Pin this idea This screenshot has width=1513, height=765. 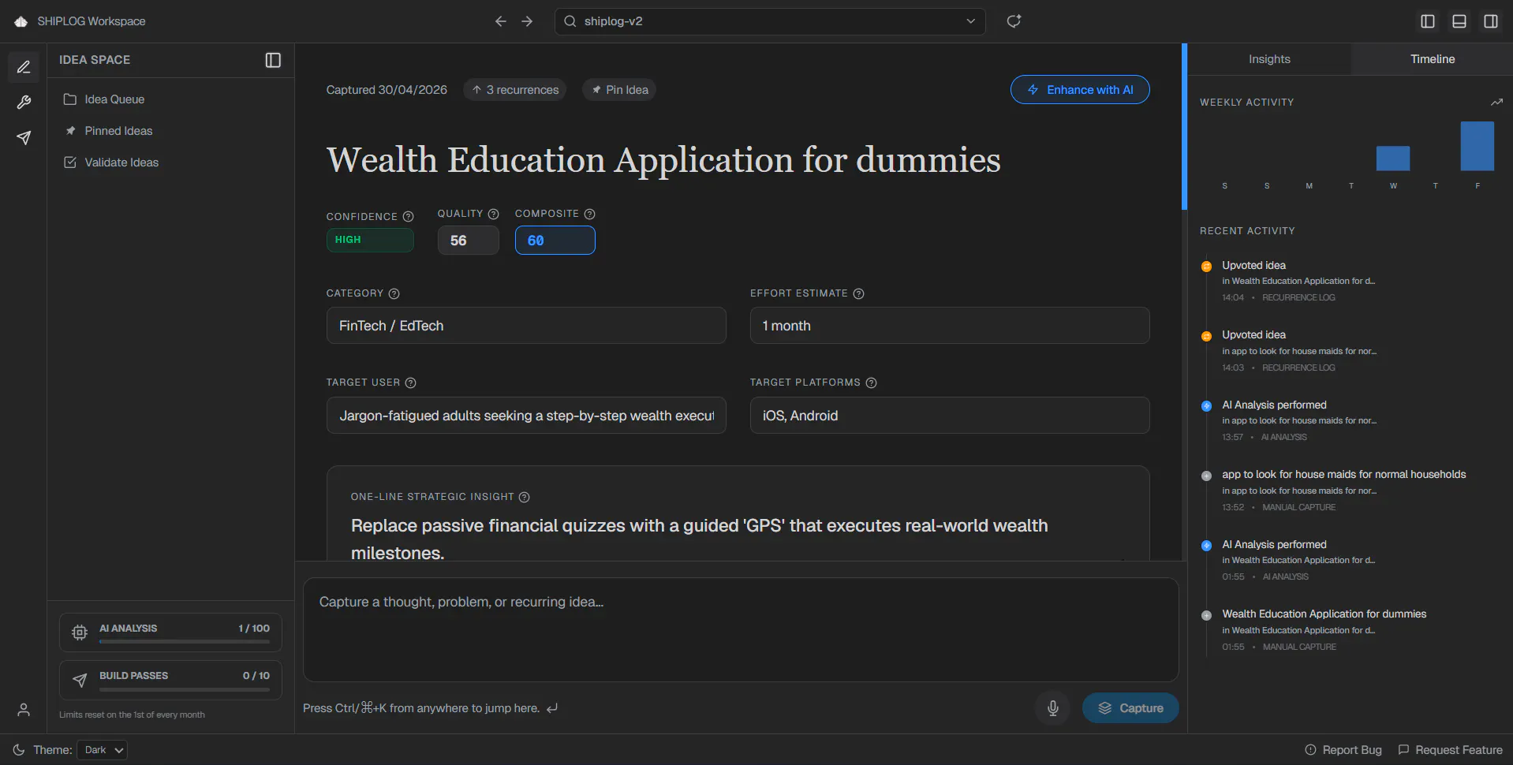pyautogui.click(x=619, y=90)
